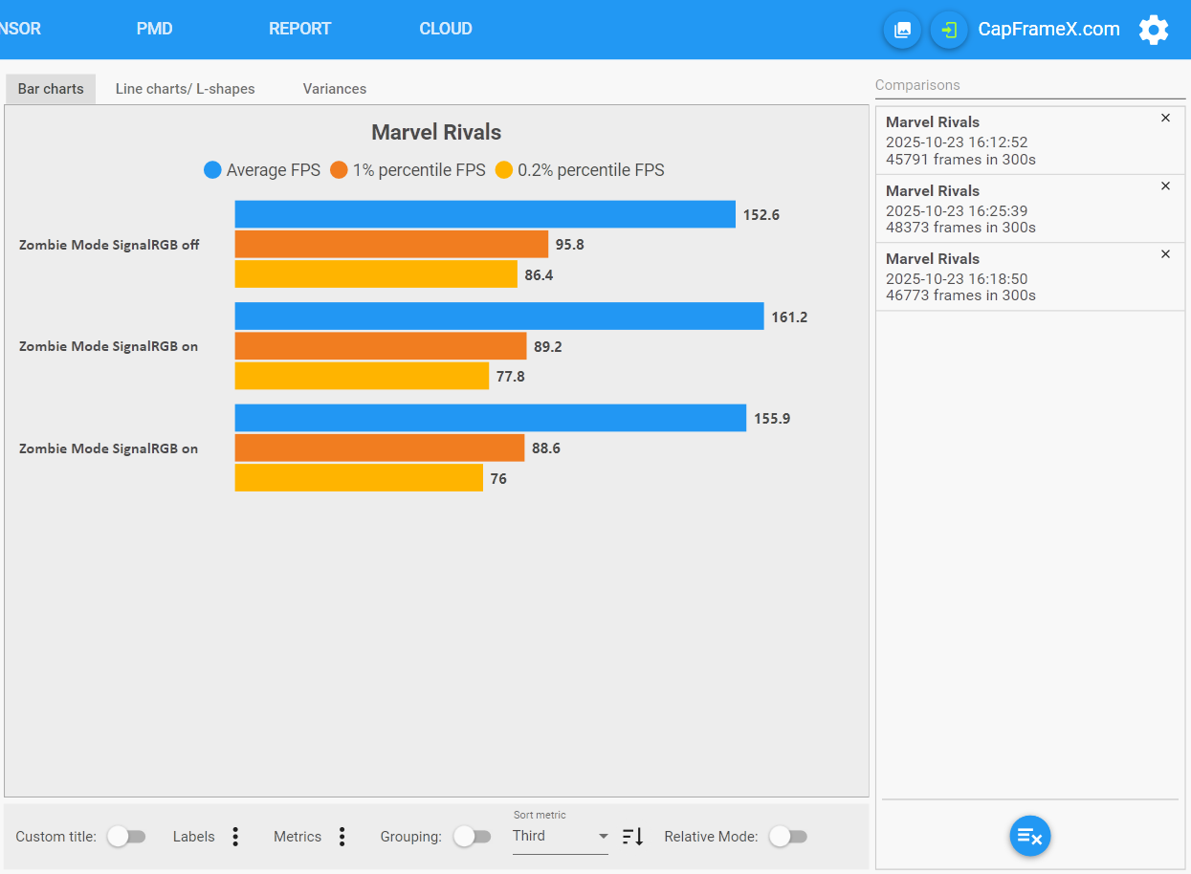Click the blue 152.6 average FPS bar

(x=485, y=214)
